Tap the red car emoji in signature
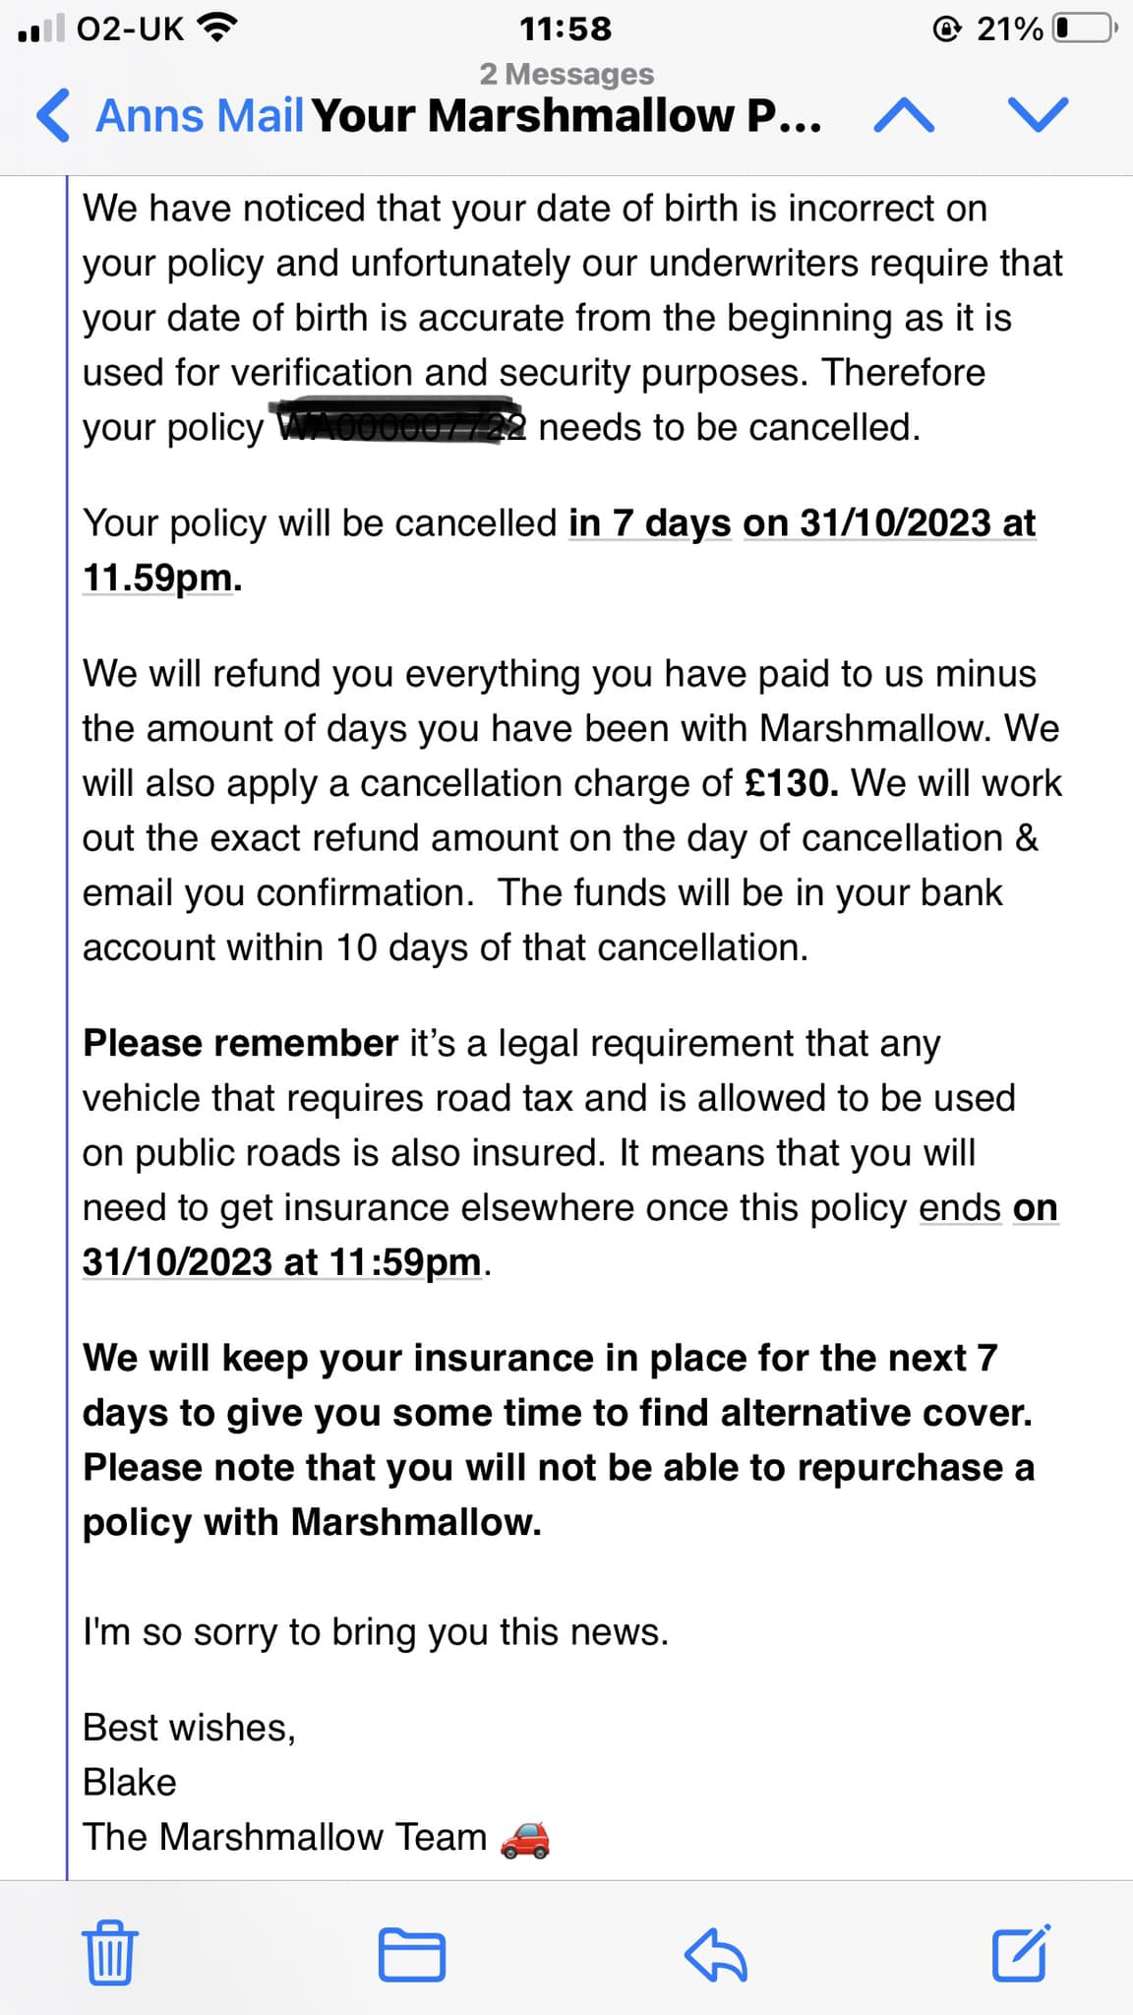Screen dimensions: 1133x2015 525,1838
